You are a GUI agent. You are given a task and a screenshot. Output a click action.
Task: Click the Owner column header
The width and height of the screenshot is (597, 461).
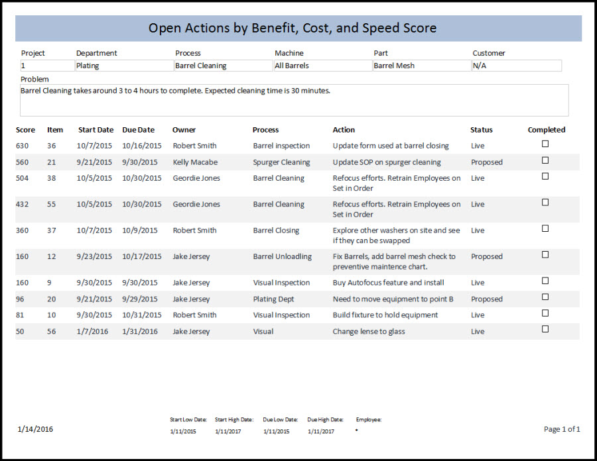coord(184,130)
